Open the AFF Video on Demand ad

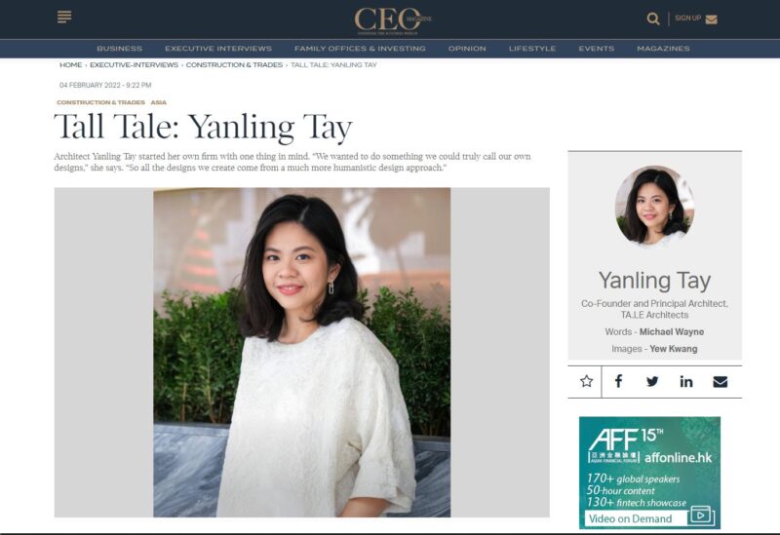[x=649, y=473]
